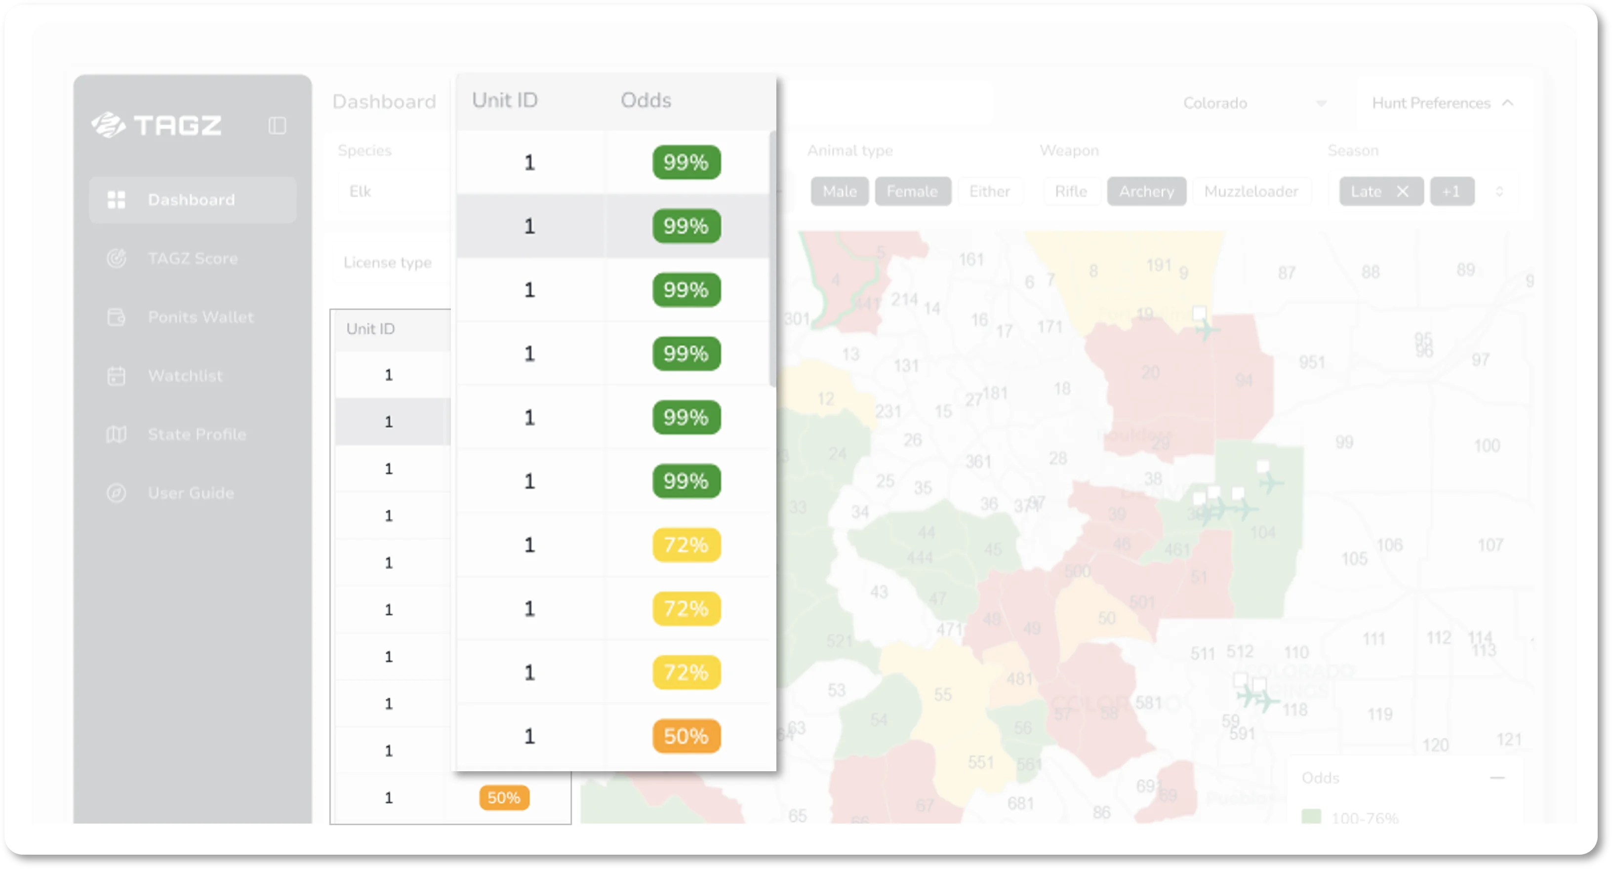Click the Watchlist calendar icon
This screenshot has height=869, width=1612.
[117, 376]
